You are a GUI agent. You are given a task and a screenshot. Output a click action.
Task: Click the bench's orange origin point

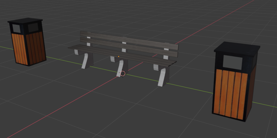point(119,56)
